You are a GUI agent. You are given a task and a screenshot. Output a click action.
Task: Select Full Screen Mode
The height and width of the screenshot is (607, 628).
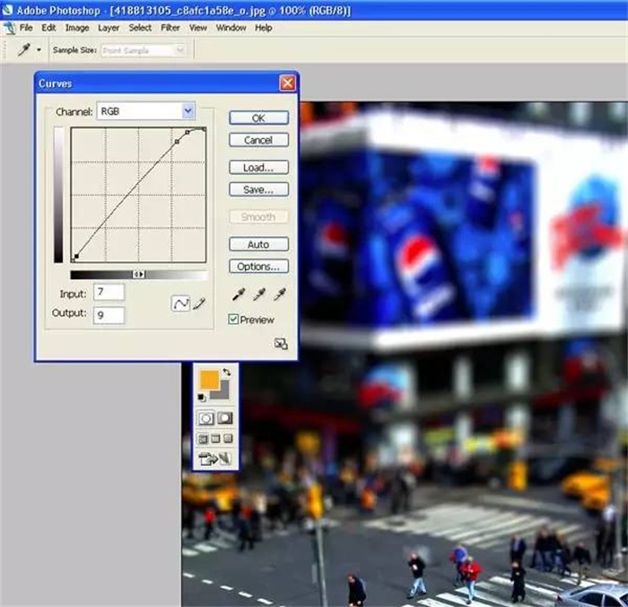(228, 438)
